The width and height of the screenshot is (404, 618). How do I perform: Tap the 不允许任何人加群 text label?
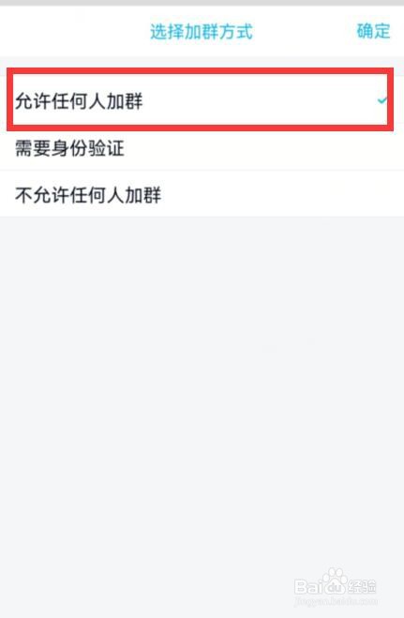click(x=88, y=195)
